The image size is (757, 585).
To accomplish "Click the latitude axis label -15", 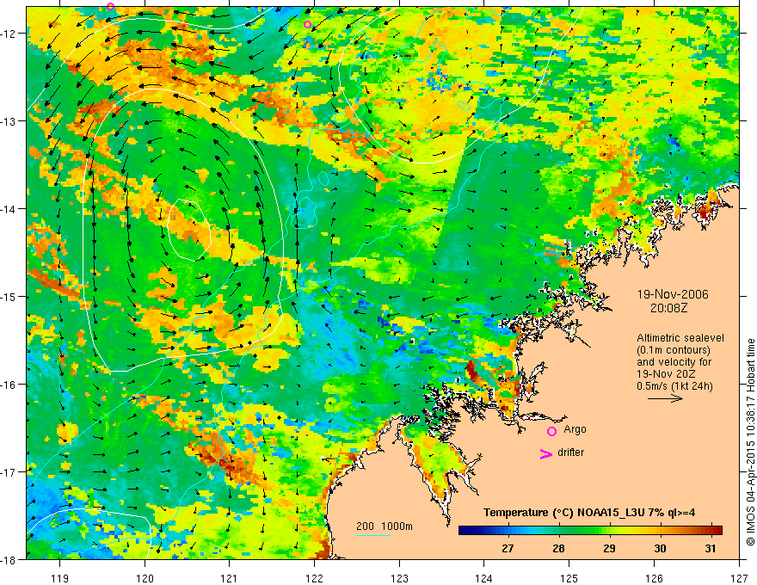I will (9, 296).
